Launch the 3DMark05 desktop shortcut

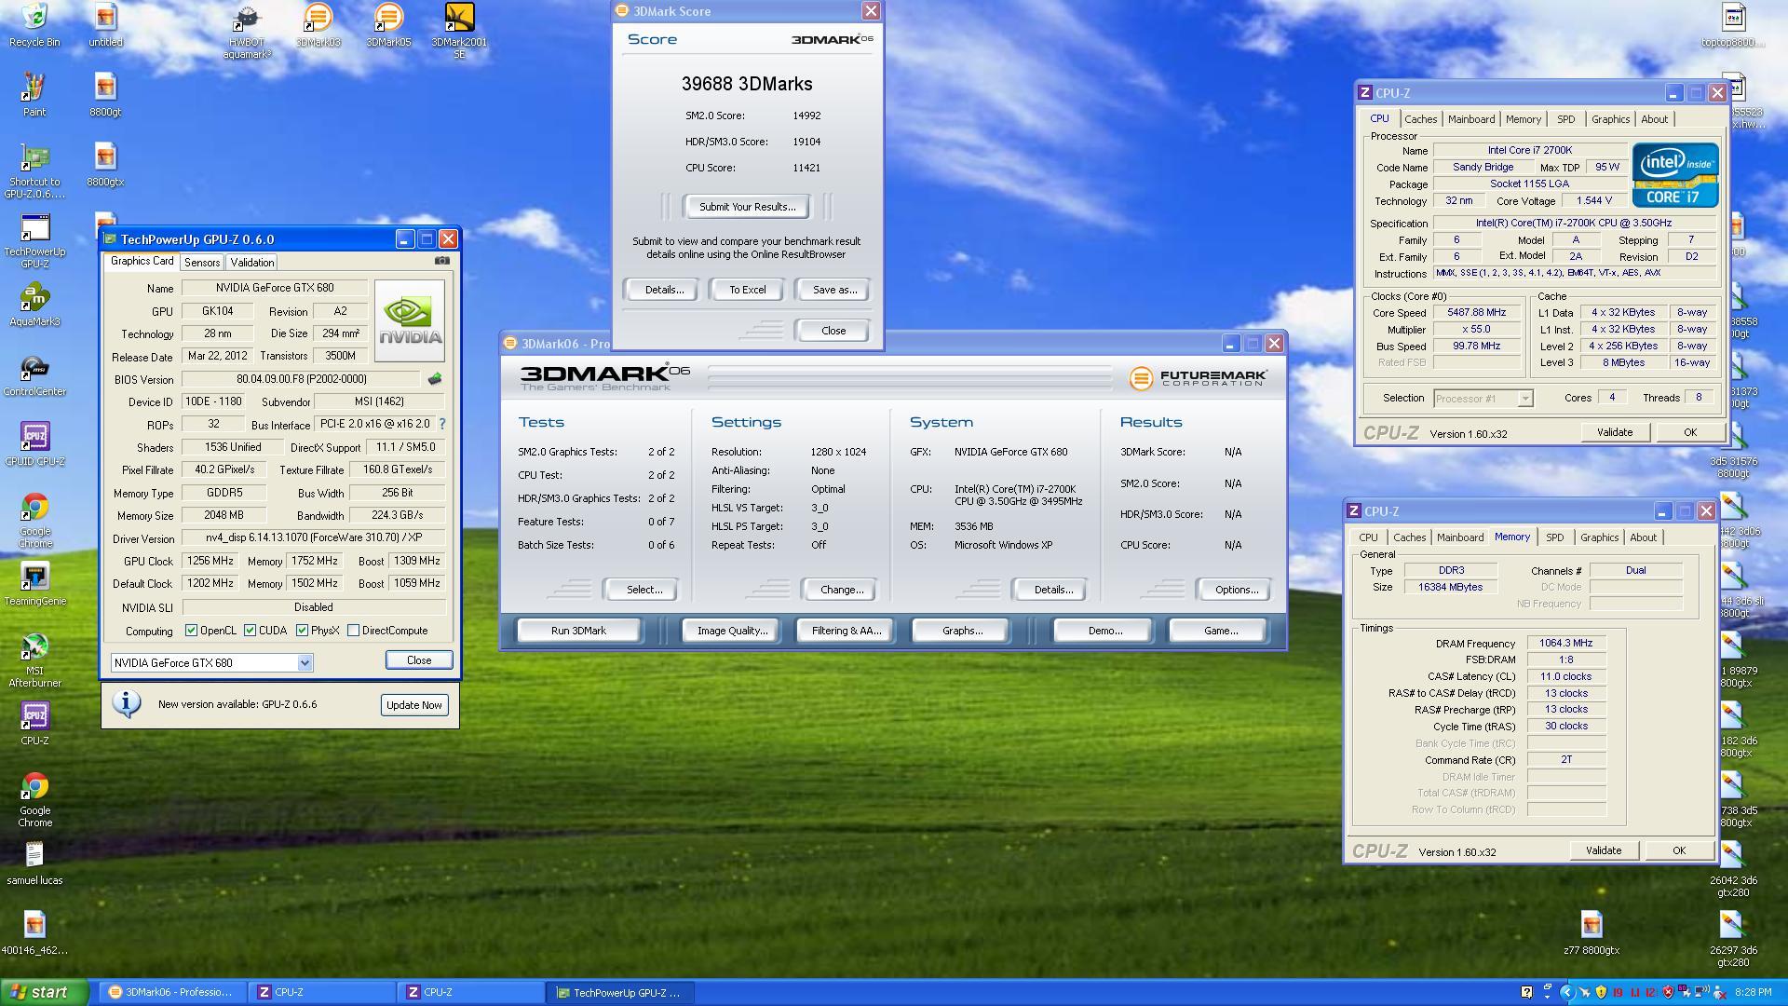388,24
